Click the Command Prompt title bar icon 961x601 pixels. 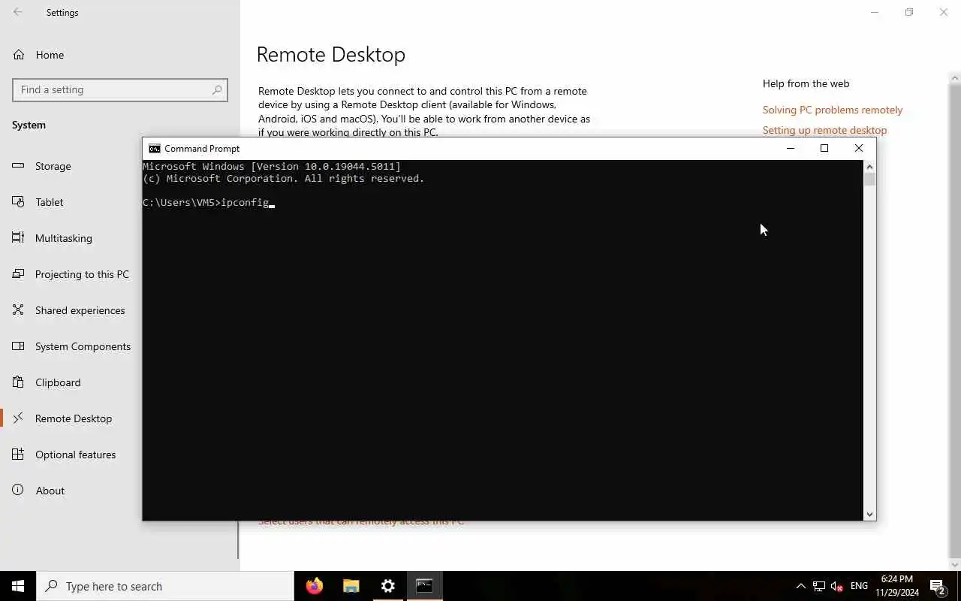click(x=154, y=149)
